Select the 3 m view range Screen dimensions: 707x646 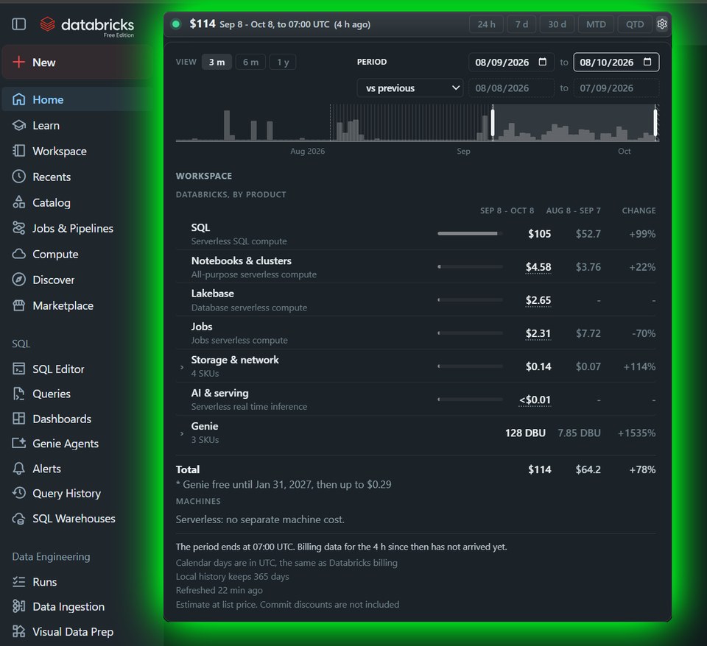click(217, 62)
